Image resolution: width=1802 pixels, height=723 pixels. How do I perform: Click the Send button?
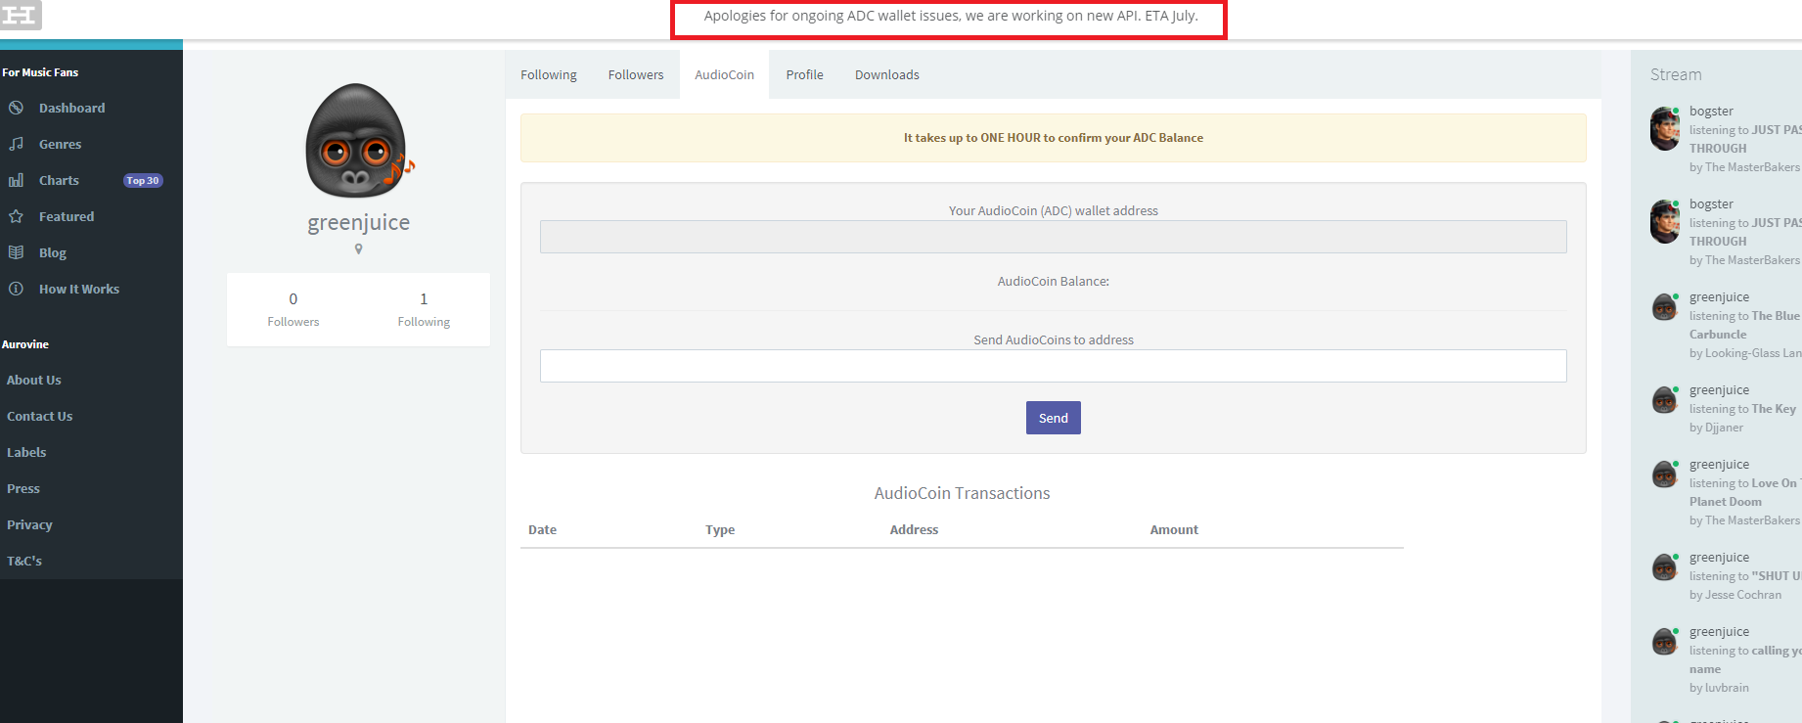[x=1054, y=418]
